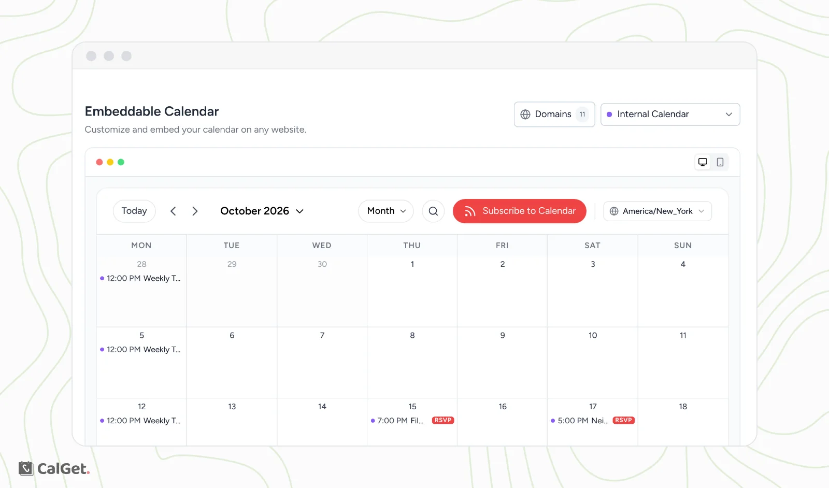Go to next month arrow
The image size is (829, 488).
click(x=195, y=211)
